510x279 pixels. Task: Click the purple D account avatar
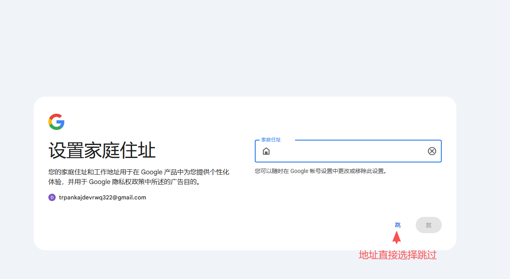(52, 197)
